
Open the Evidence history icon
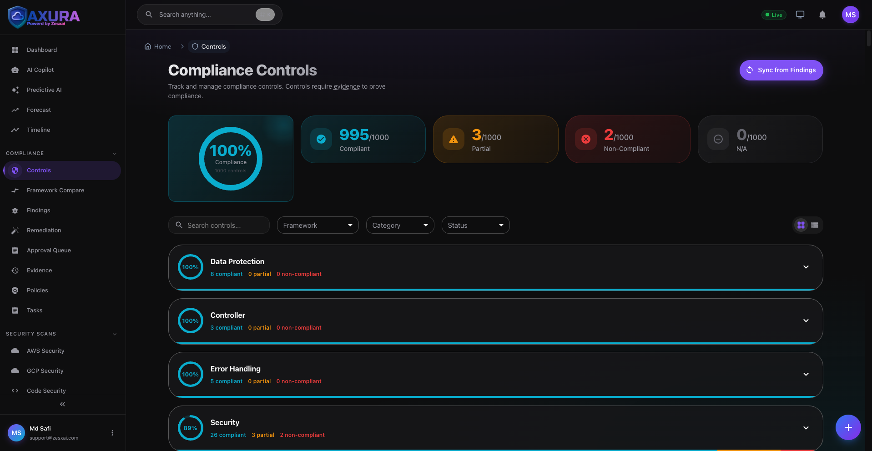[x=15, y=271]
